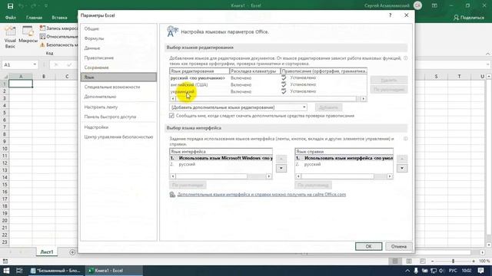Zoom in with plus button

474,261
